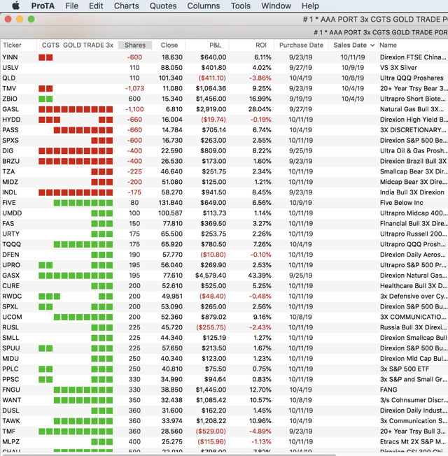Open the Edit menu
The image size is (448, 456).
coord(96,6)
